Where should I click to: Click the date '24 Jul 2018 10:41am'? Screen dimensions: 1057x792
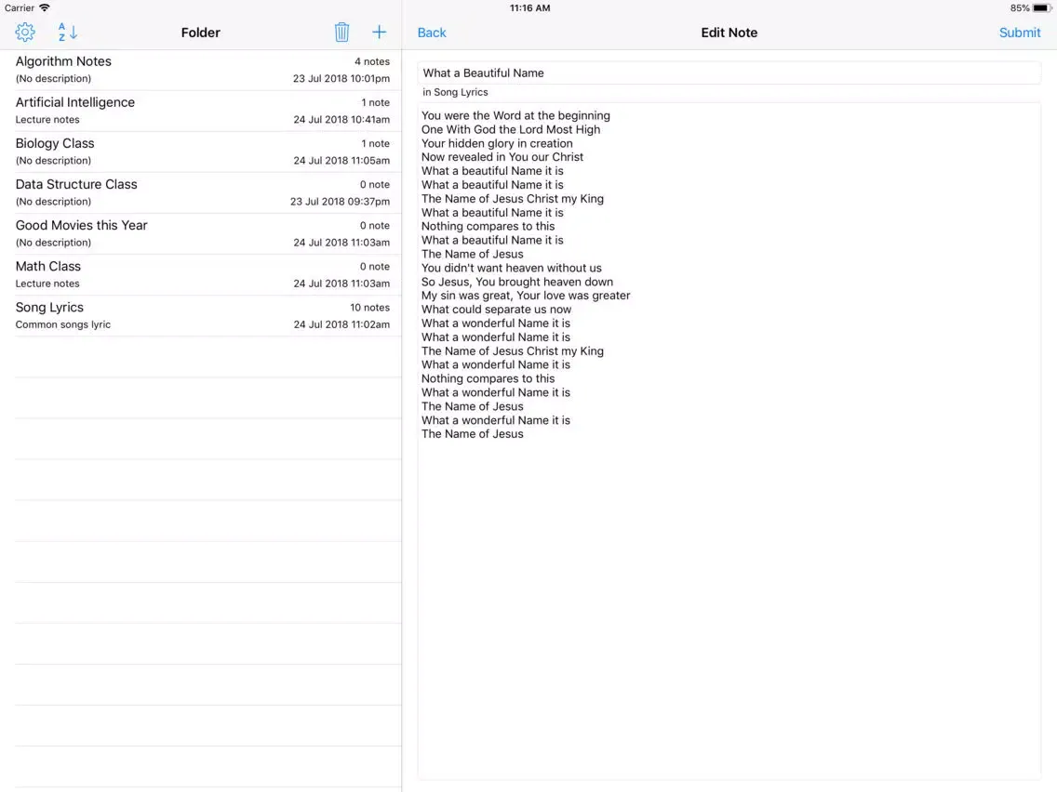pos(341,119)
